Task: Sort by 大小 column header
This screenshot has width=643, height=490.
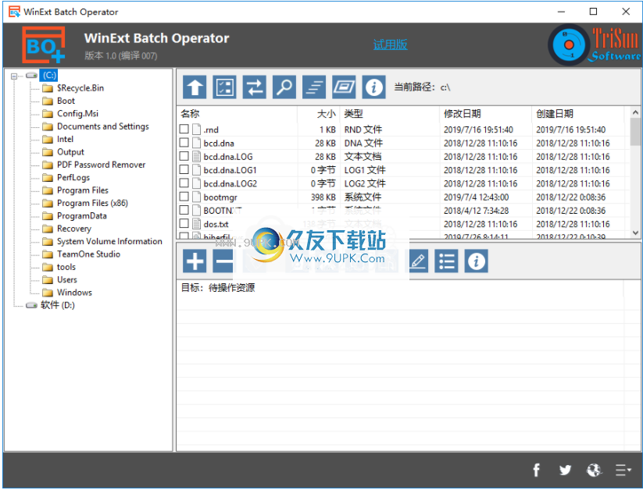Action: point(319,113)
